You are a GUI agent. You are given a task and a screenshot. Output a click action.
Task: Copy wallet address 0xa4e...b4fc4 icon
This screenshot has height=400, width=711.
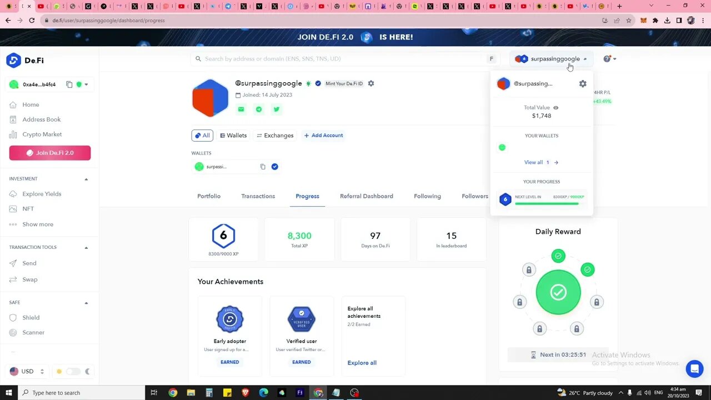coord(69,84)
